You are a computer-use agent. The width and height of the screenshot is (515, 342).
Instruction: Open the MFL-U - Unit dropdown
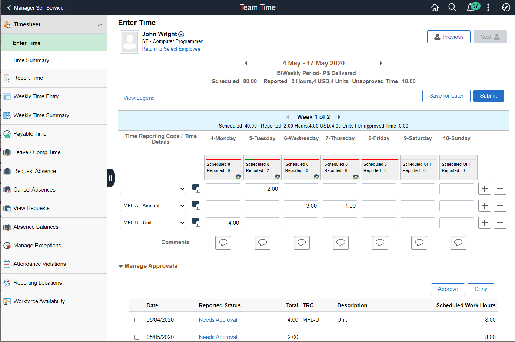tap(153, 223)
